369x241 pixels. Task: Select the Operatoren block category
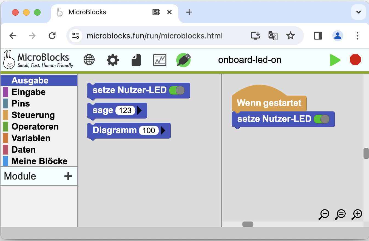(39, 127)
